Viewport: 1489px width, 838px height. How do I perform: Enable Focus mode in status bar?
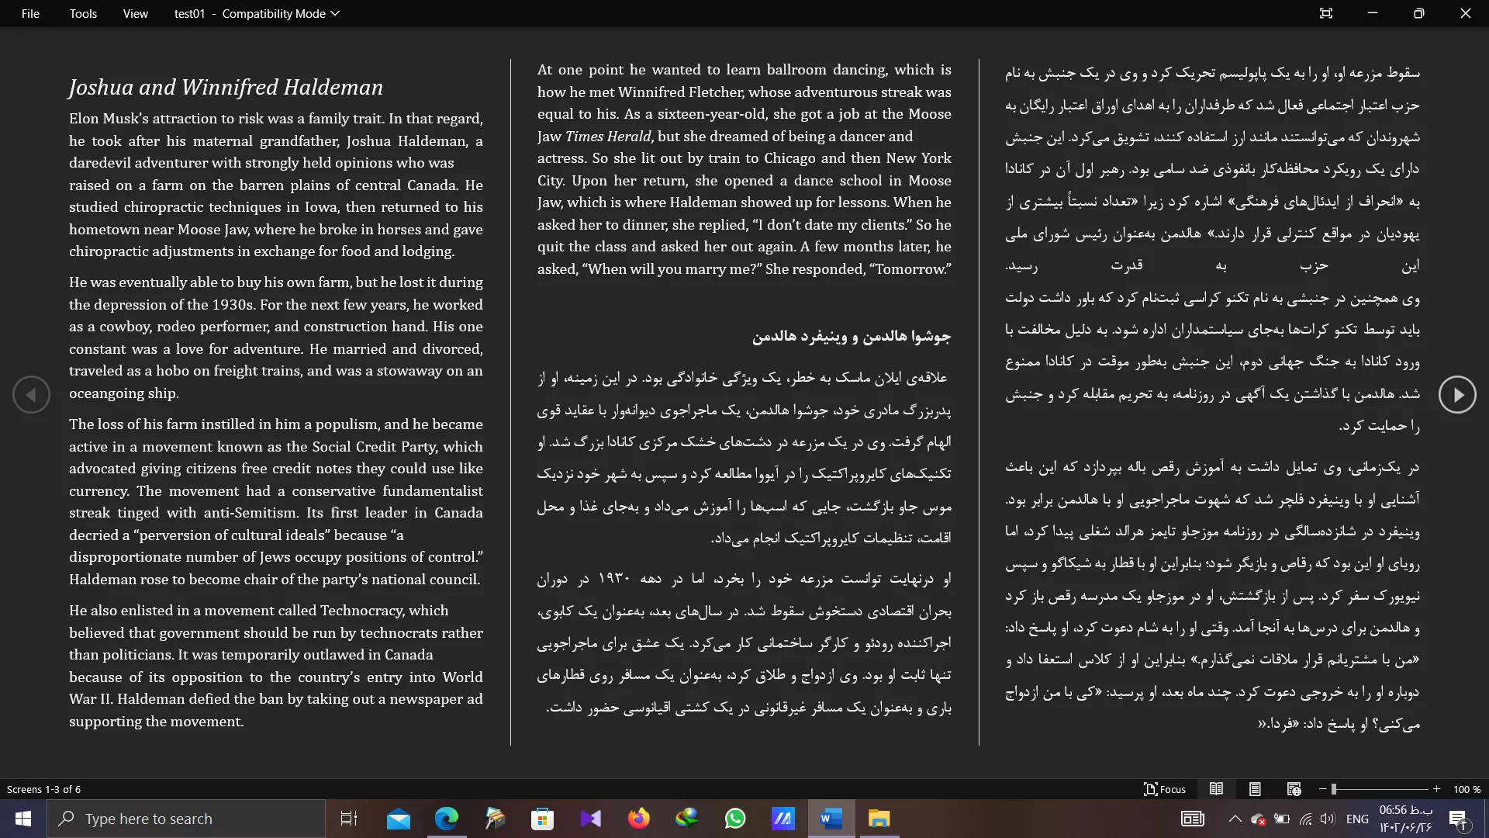click(1165, 789)
